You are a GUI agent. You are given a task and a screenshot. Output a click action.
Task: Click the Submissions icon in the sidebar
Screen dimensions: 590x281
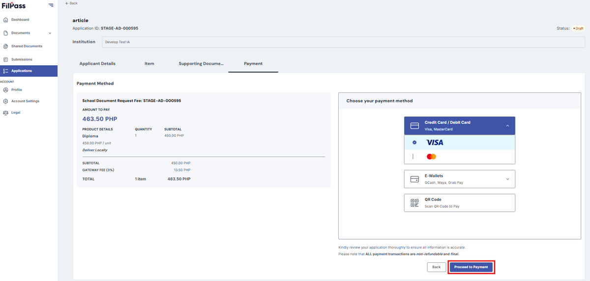click(x=5, y=59)
